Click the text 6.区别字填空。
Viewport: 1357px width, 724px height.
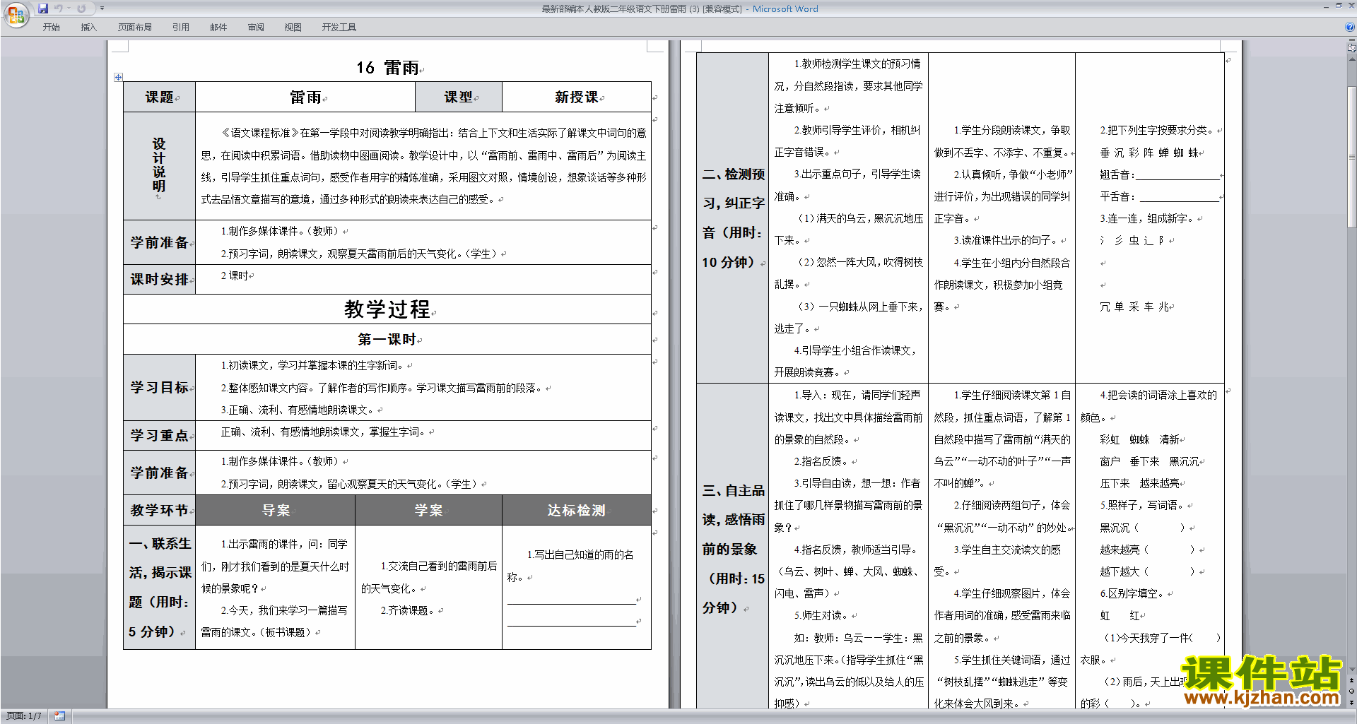(x=1132, y=594)
